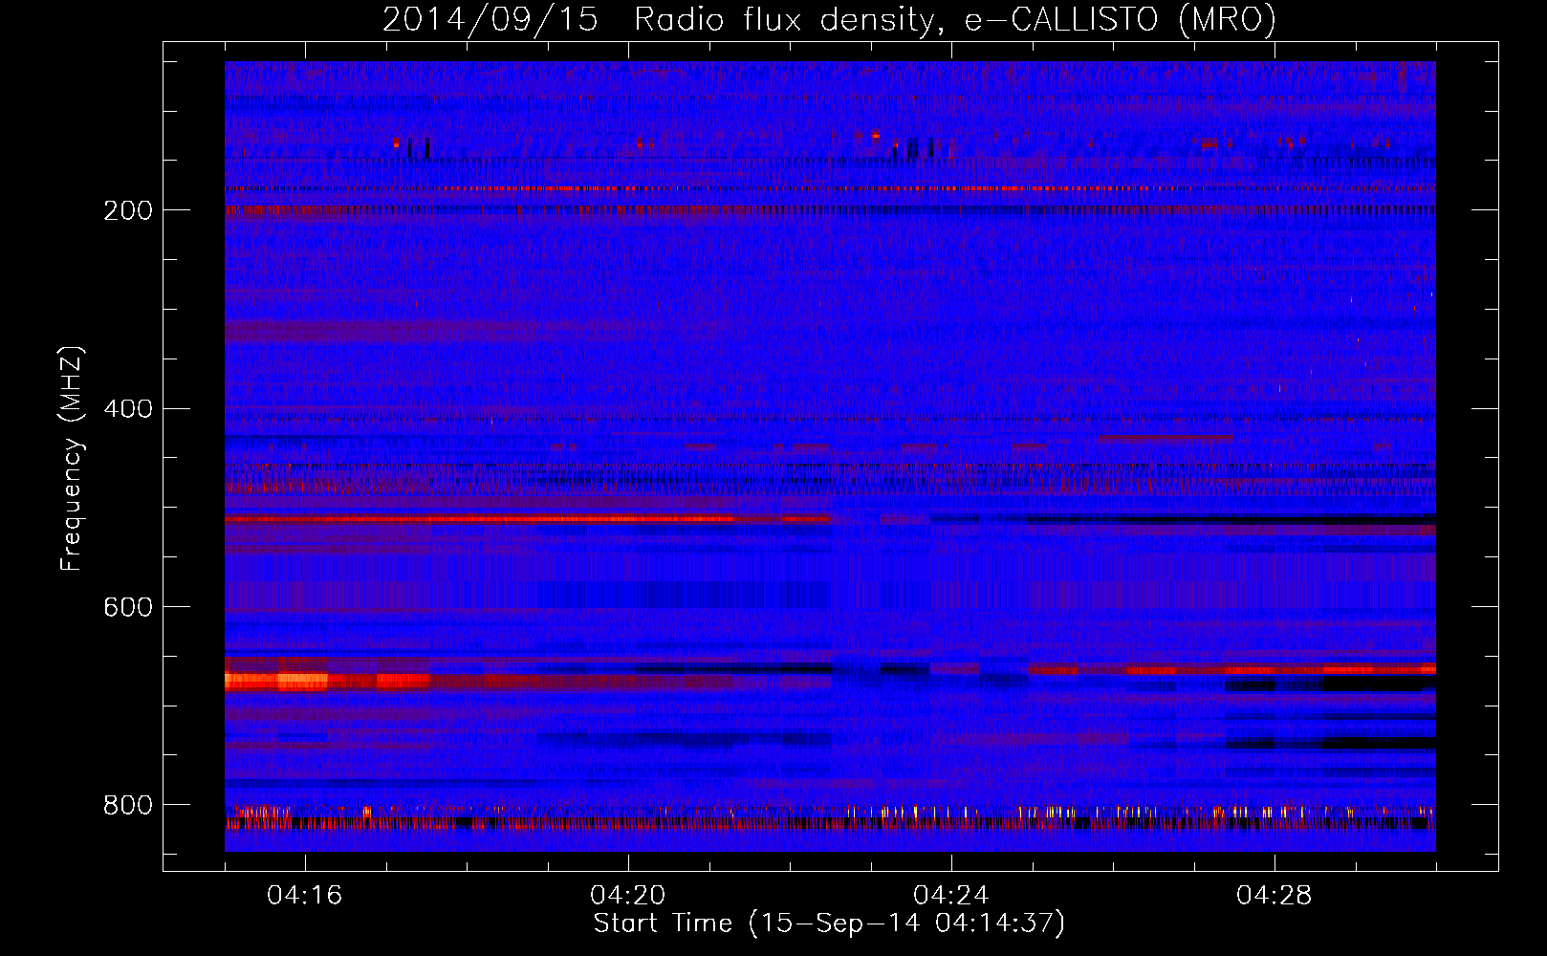Click the 04:24 time tick label
Screen dimensions: 1547x956
pyautogui.click(x=951, y=895)
